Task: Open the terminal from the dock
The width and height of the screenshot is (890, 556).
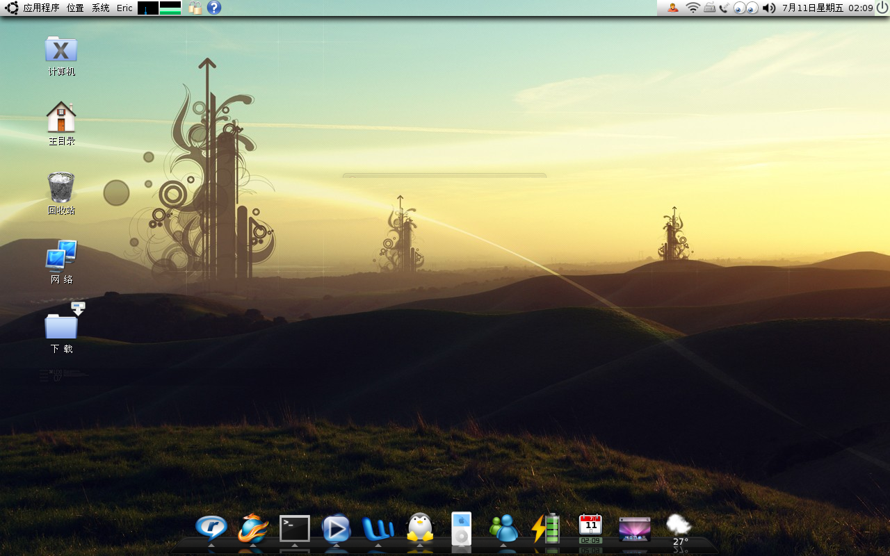Action: point(295,529)
